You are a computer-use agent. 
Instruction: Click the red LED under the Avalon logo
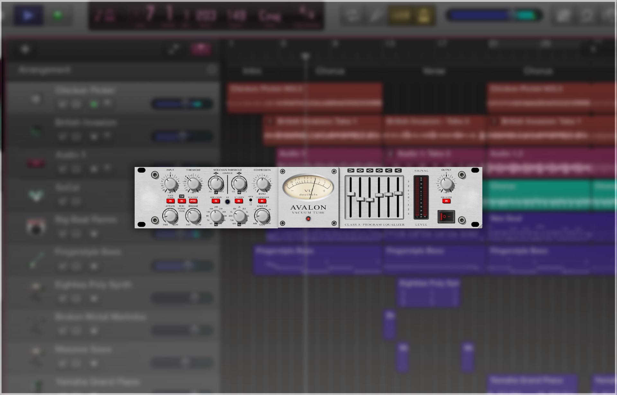coord(308,219)
